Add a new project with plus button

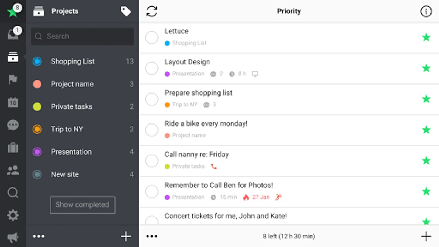[126, 236]
